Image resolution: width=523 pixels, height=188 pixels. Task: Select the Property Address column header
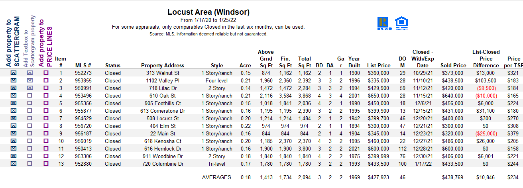point(163,65)
